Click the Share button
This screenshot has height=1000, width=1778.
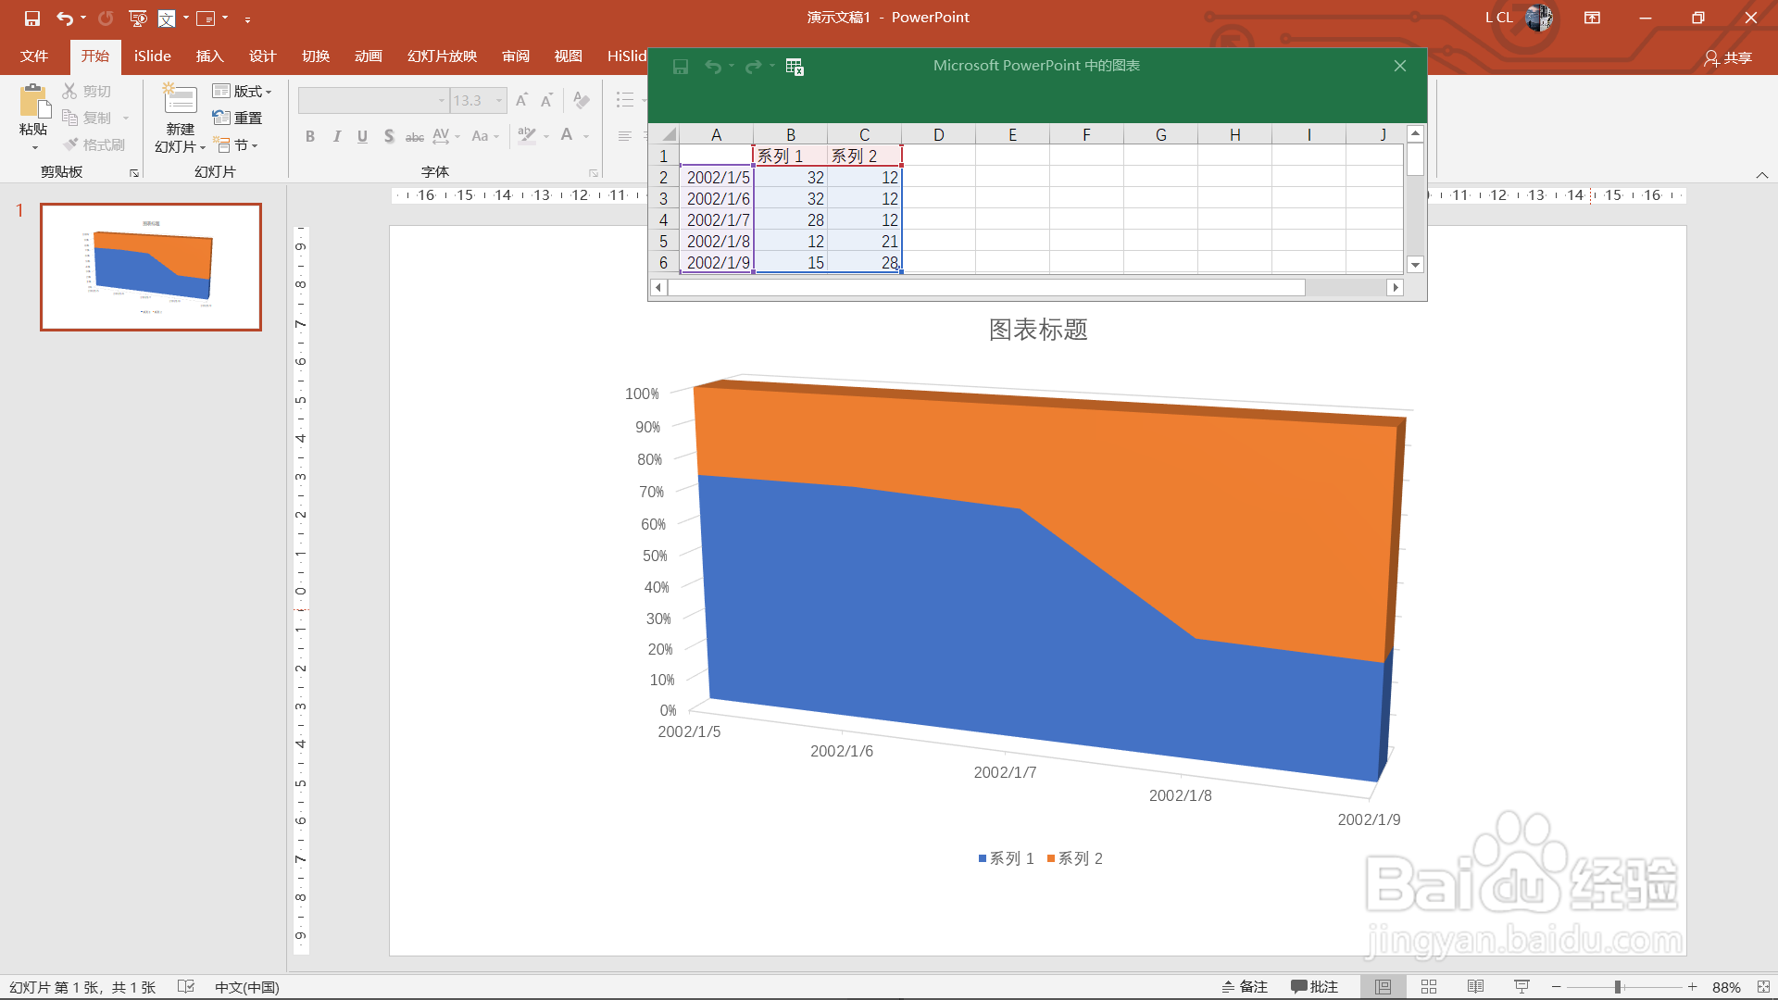click(1728, 57)
